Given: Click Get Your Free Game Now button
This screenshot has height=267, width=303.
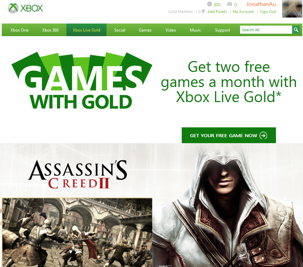Looking at the screenshot, I should tap(229, 135).
